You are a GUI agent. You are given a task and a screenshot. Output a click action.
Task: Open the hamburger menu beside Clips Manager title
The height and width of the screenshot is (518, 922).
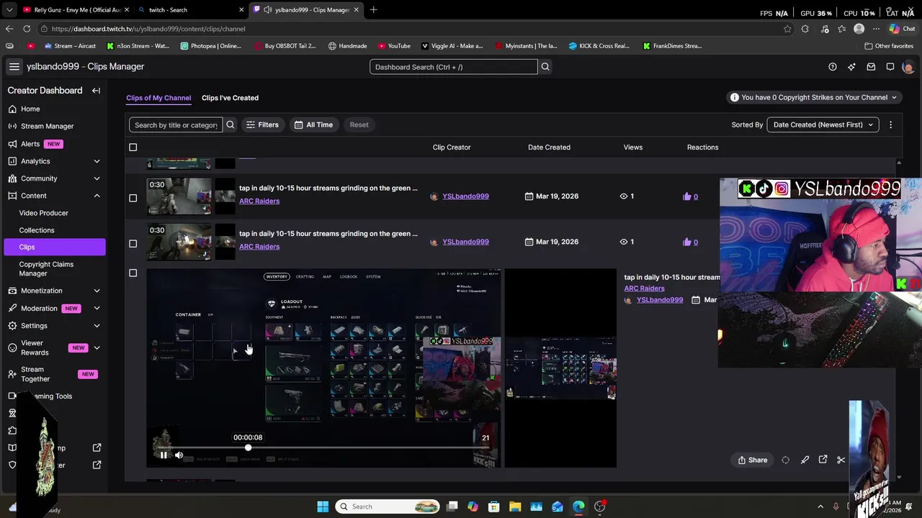[14, 66]
